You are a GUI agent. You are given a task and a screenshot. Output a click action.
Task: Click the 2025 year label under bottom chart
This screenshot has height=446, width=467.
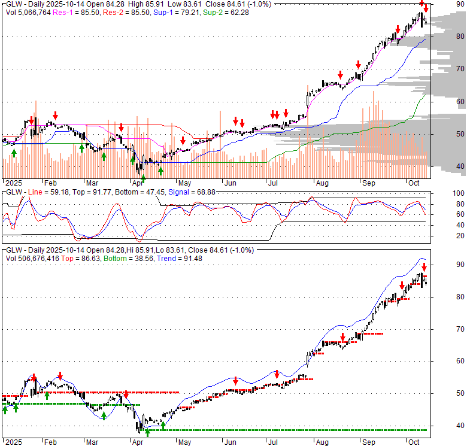[12, 442]
